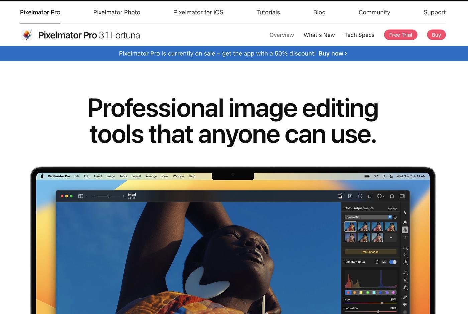Click the Free Trial button

[400, 35]
